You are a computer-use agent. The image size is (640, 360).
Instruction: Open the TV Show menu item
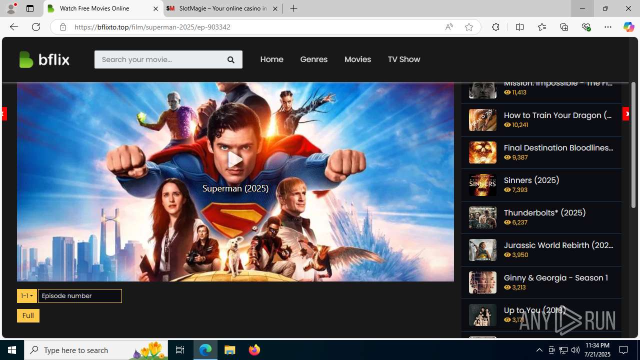pos(403,59)
